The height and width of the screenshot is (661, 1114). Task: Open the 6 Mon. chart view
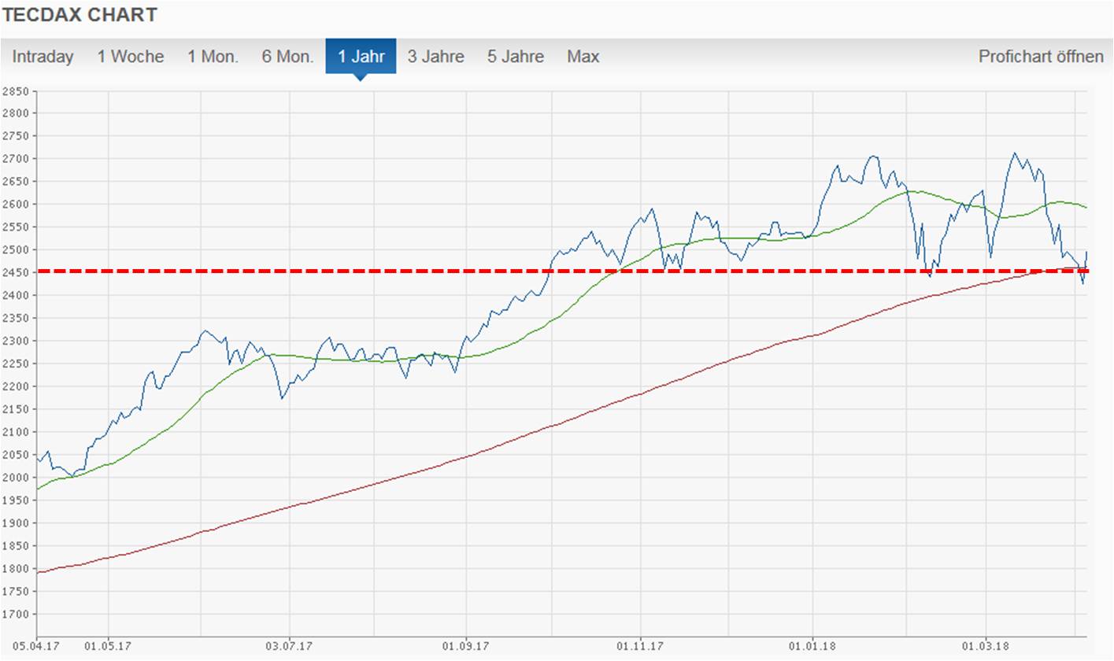point(287,57)
